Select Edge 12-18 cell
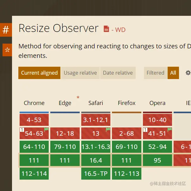Screen dimensions: 191x191 click(x=65, y=133)
